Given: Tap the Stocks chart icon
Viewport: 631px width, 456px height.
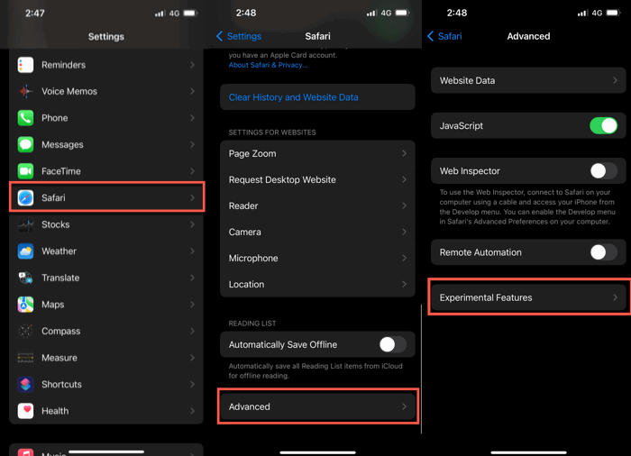Looking at the screenshot, I should [25, 224].
